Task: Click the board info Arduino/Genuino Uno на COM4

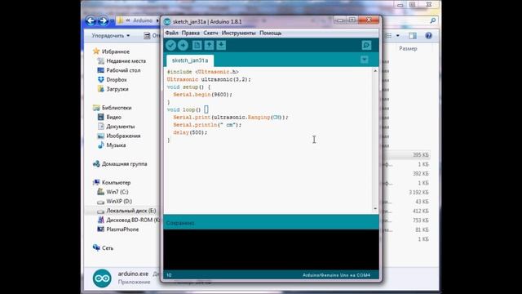Action: coord(336,275)
